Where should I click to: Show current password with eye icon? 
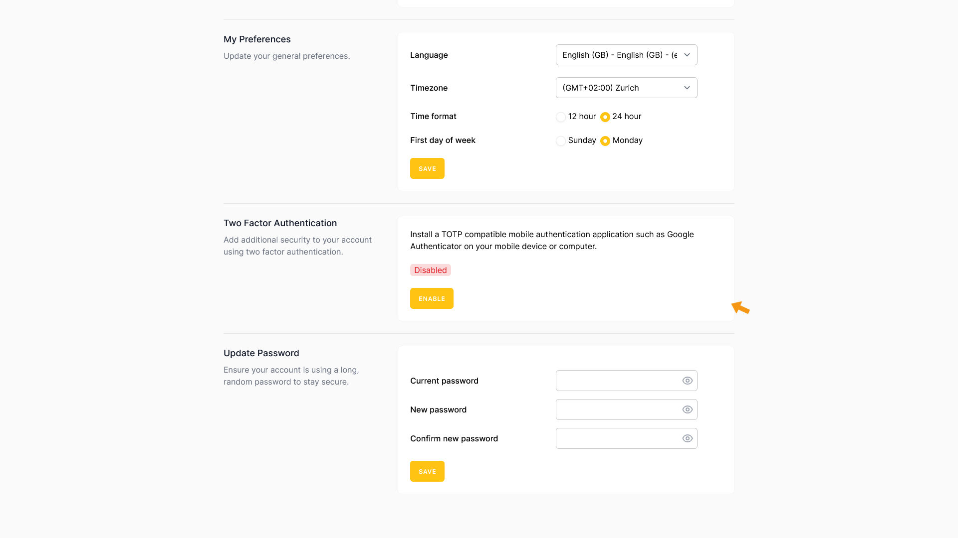point(687,381)
